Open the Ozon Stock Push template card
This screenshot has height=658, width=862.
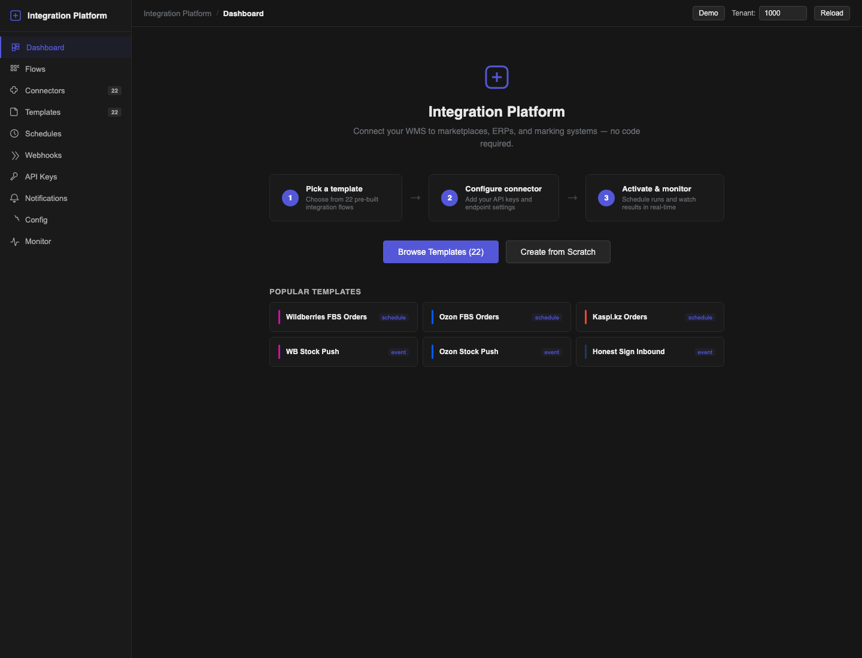(x=497, y=352)
